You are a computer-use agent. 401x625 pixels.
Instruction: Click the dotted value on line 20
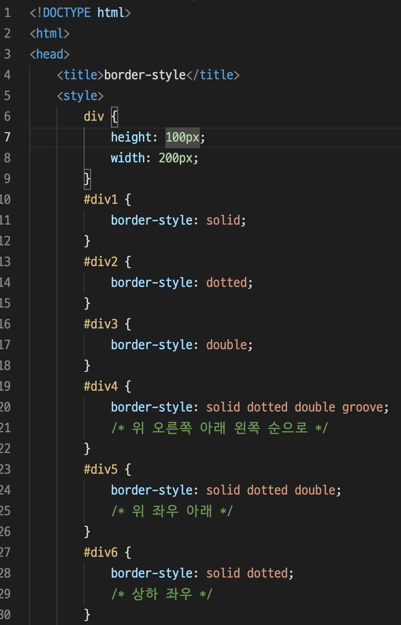point(267,407)
